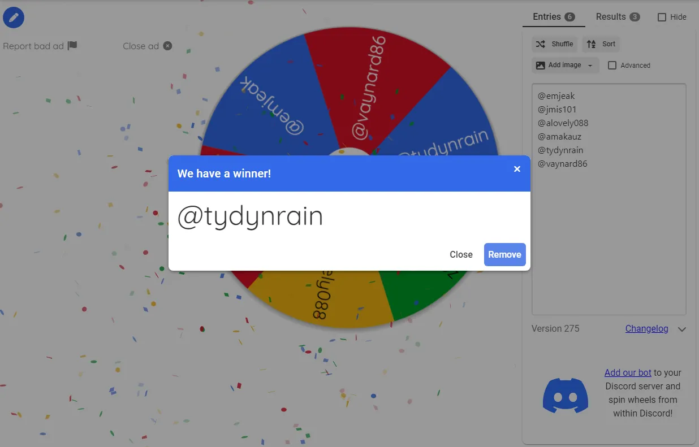Sort the entries alphabetically
Screen dimensions: 699x447
[x=601, y=44]
